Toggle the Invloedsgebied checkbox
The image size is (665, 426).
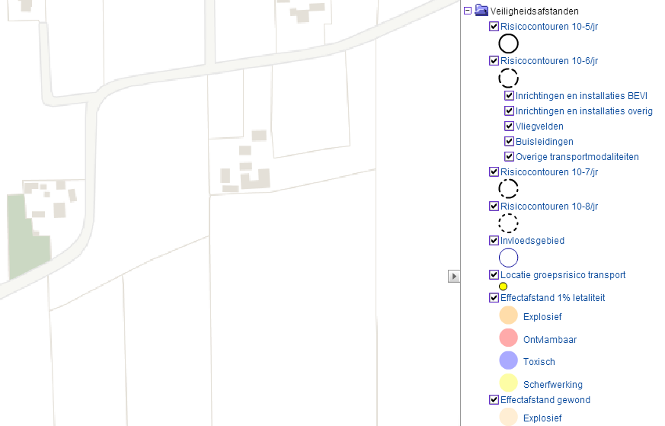tap(494, 241)
